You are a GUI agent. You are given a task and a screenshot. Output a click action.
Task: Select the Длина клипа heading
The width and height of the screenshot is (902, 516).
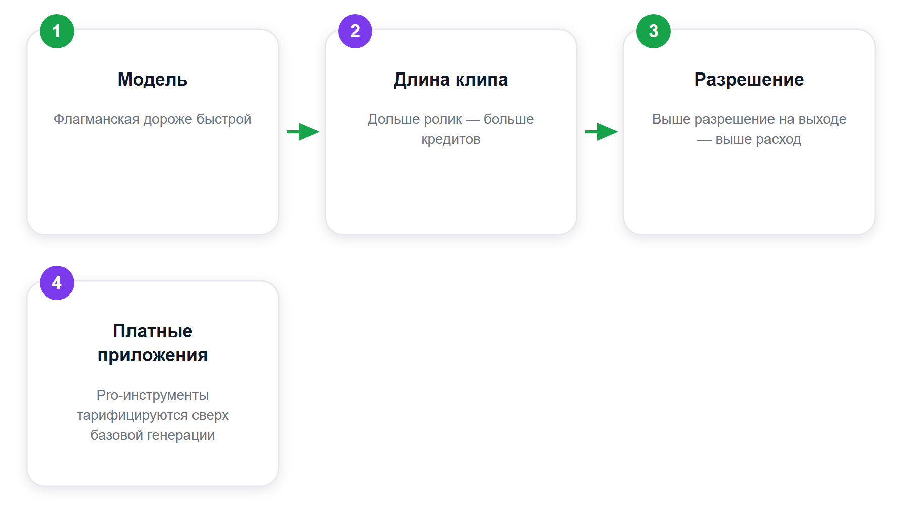(451, 80)
